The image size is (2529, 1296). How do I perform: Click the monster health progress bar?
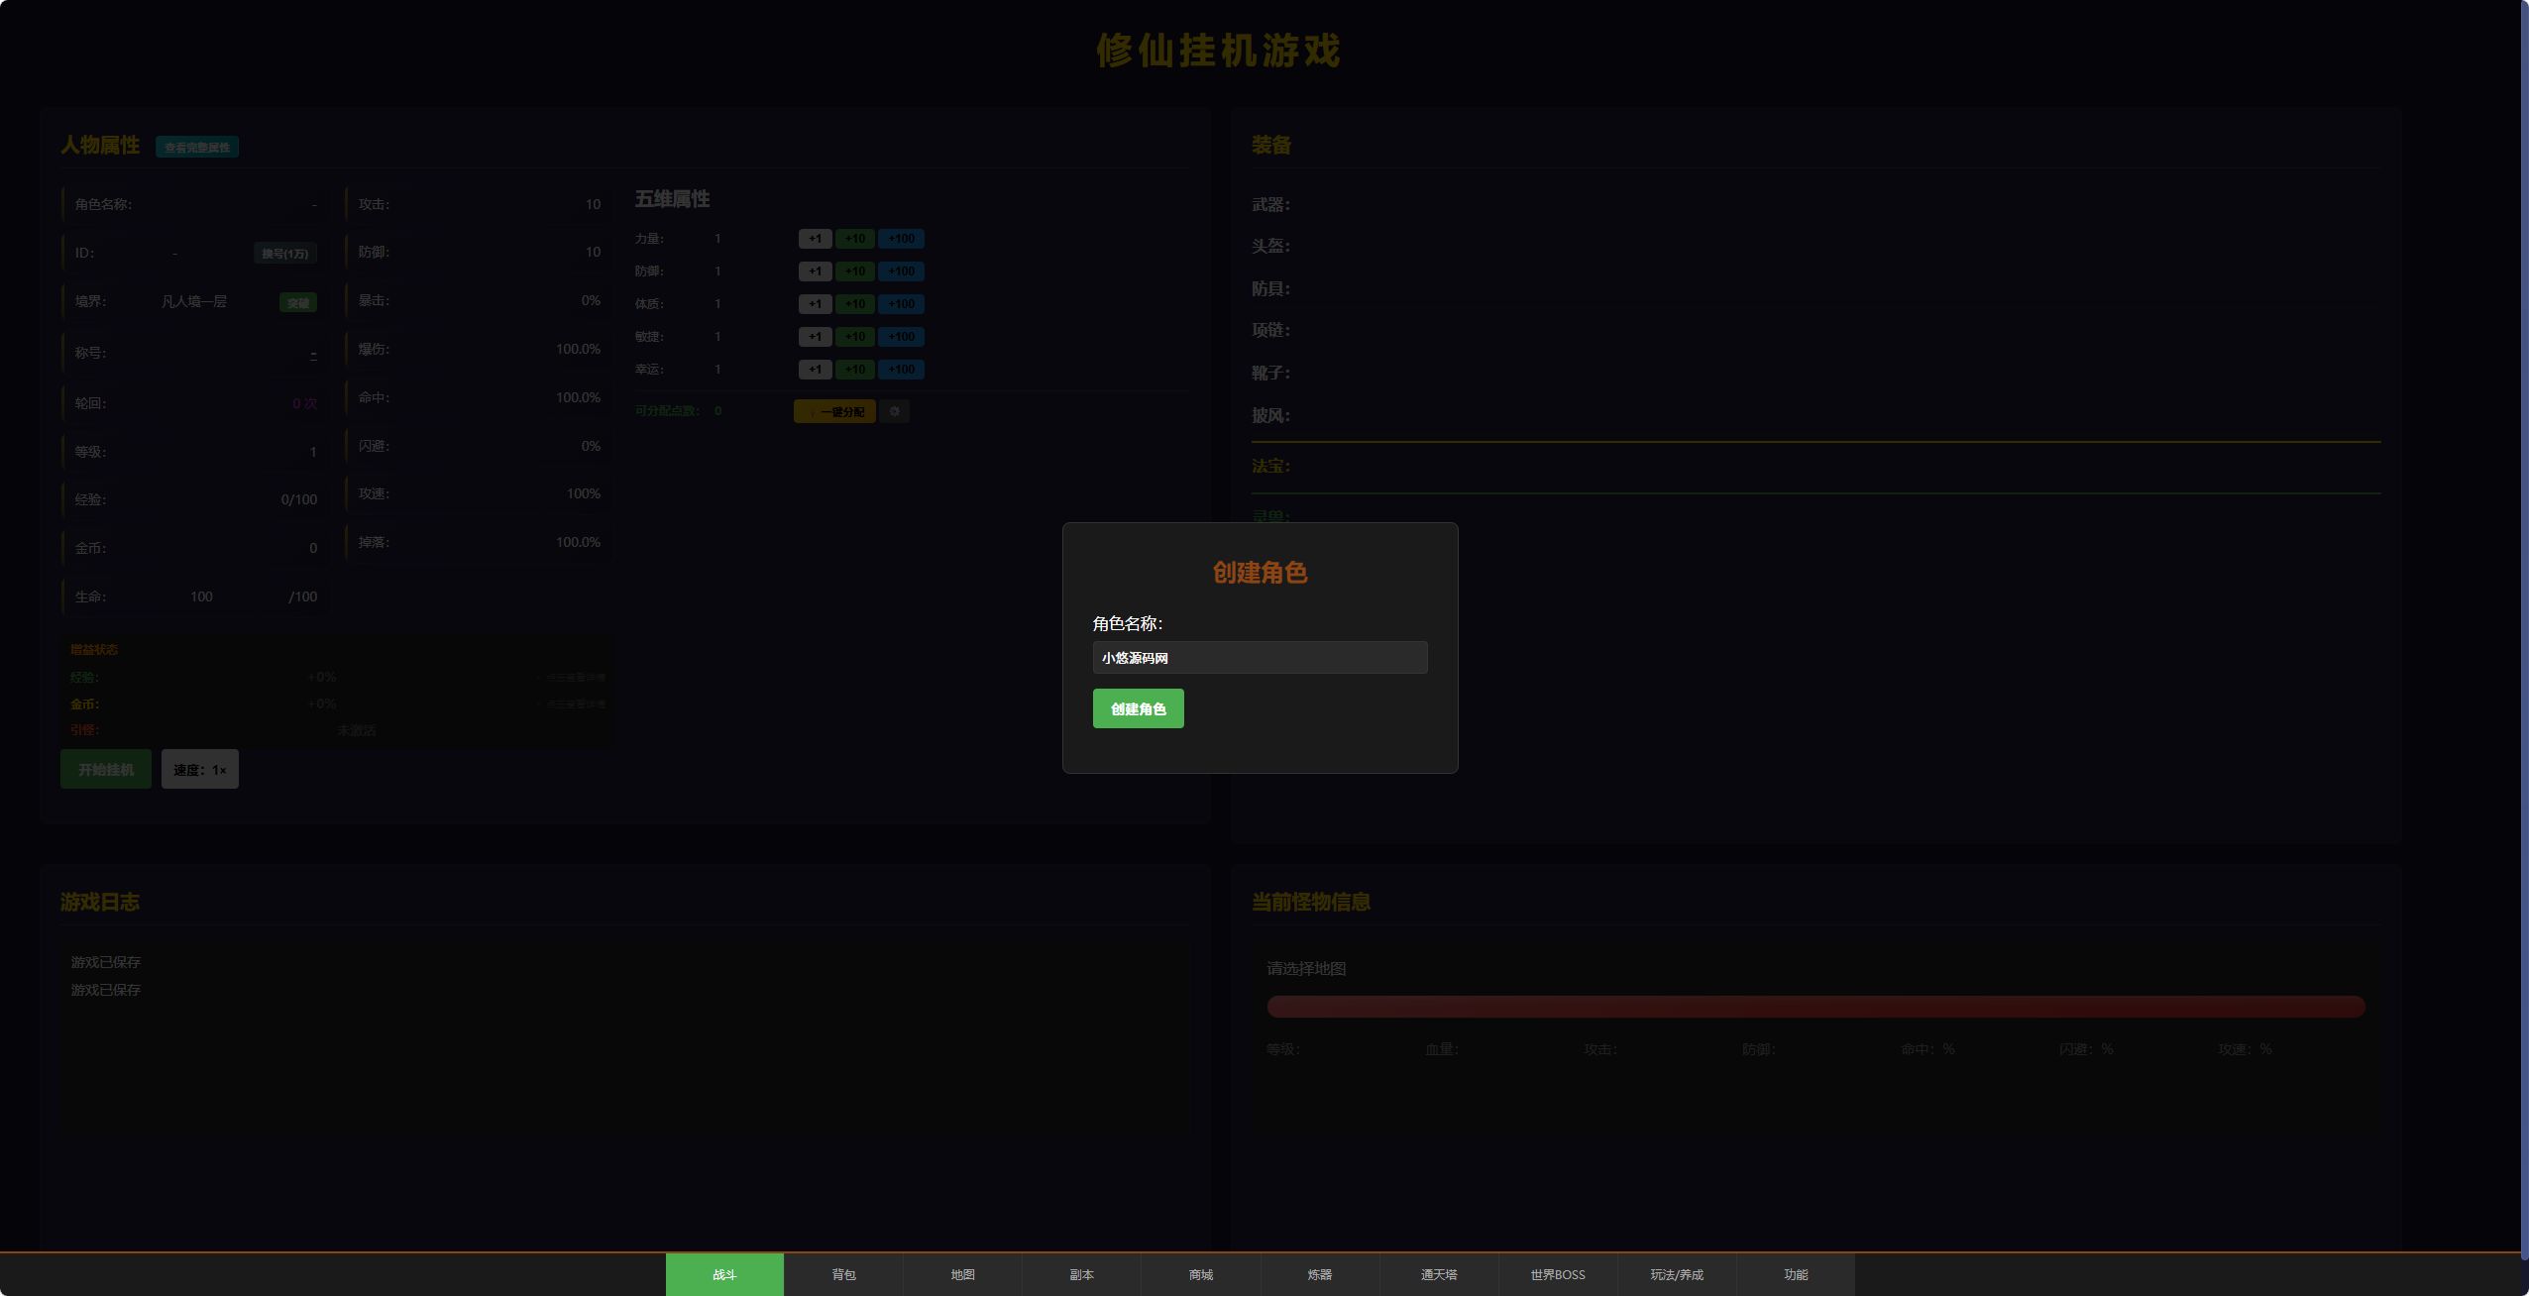click(x=1815, y=1007)
